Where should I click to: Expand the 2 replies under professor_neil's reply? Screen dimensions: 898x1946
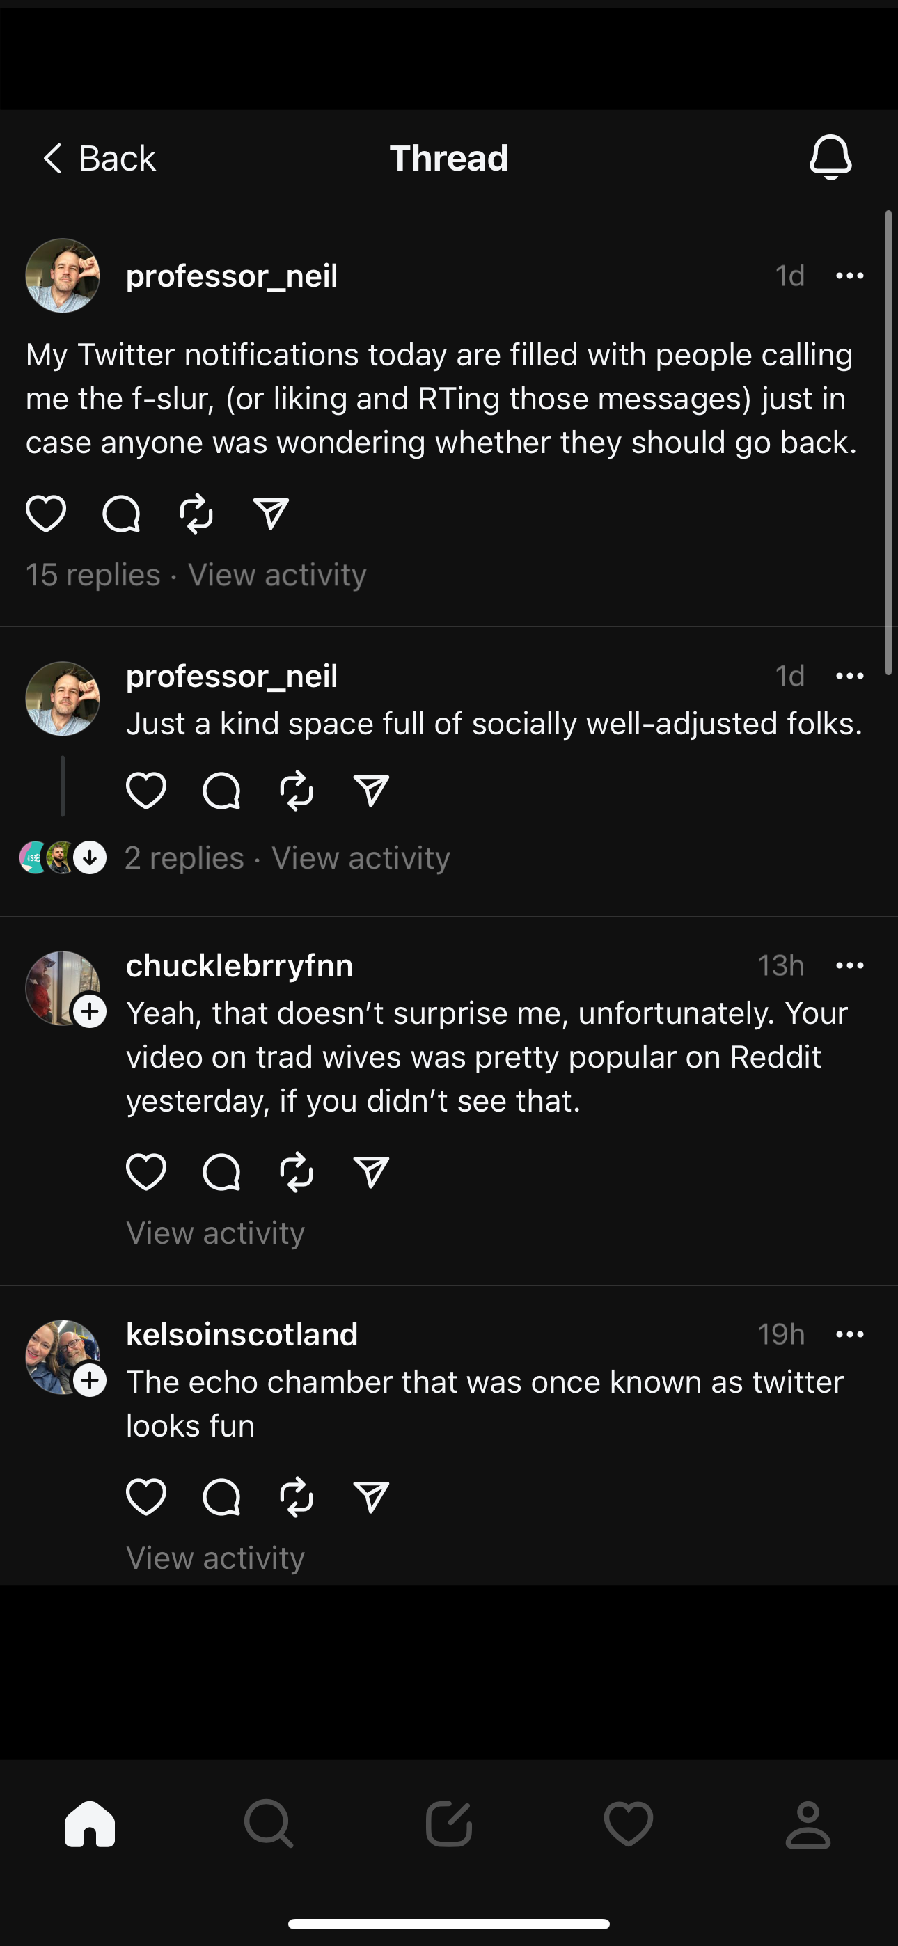click(x=184, y=858)
